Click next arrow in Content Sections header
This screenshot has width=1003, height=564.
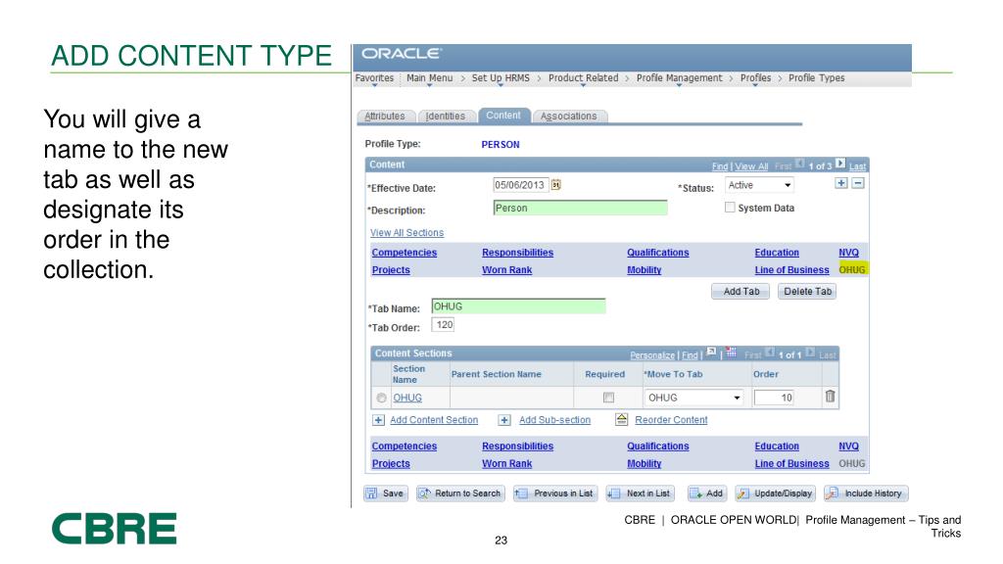810,352
